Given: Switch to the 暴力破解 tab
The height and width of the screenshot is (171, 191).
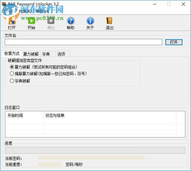Looking at the screenshot, I should [x=31, y=54].
